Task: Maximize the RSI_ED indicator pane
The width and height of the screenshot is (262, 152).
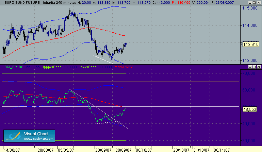Action: coord(254,67)
